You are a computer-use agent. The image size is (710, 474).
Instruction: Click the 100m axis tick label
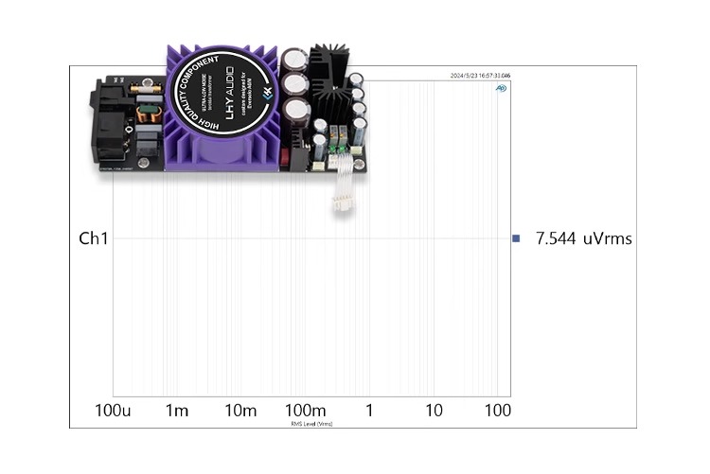pos(305,411)
